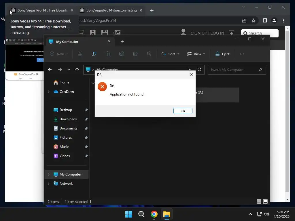The image size is (295, 221).
Task: Open recent locations chevron
Action: tap(69, 70)
